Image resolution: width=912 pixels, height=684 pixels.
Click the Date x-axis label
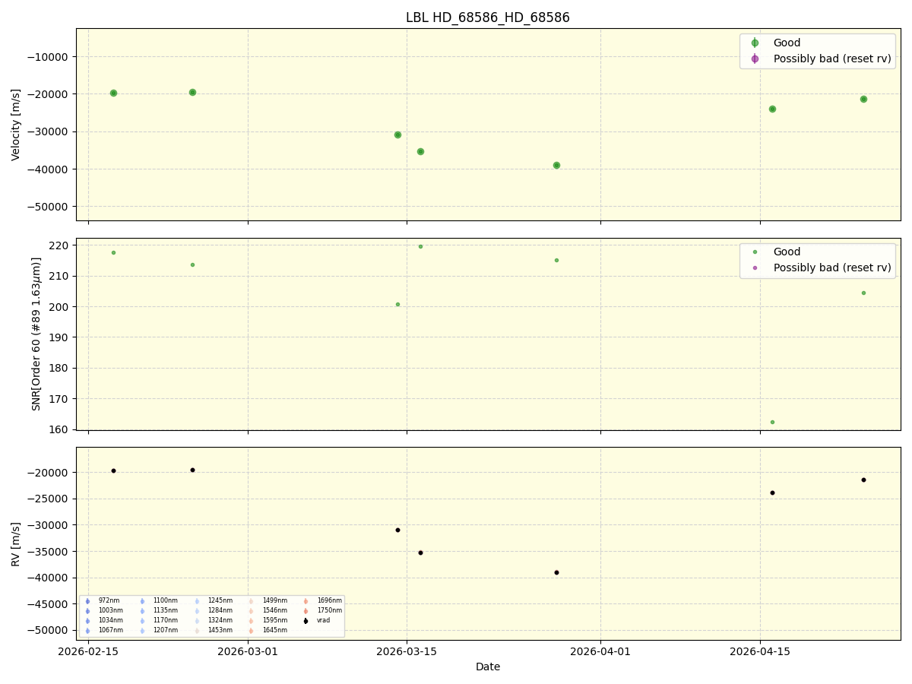click(488, 667)
